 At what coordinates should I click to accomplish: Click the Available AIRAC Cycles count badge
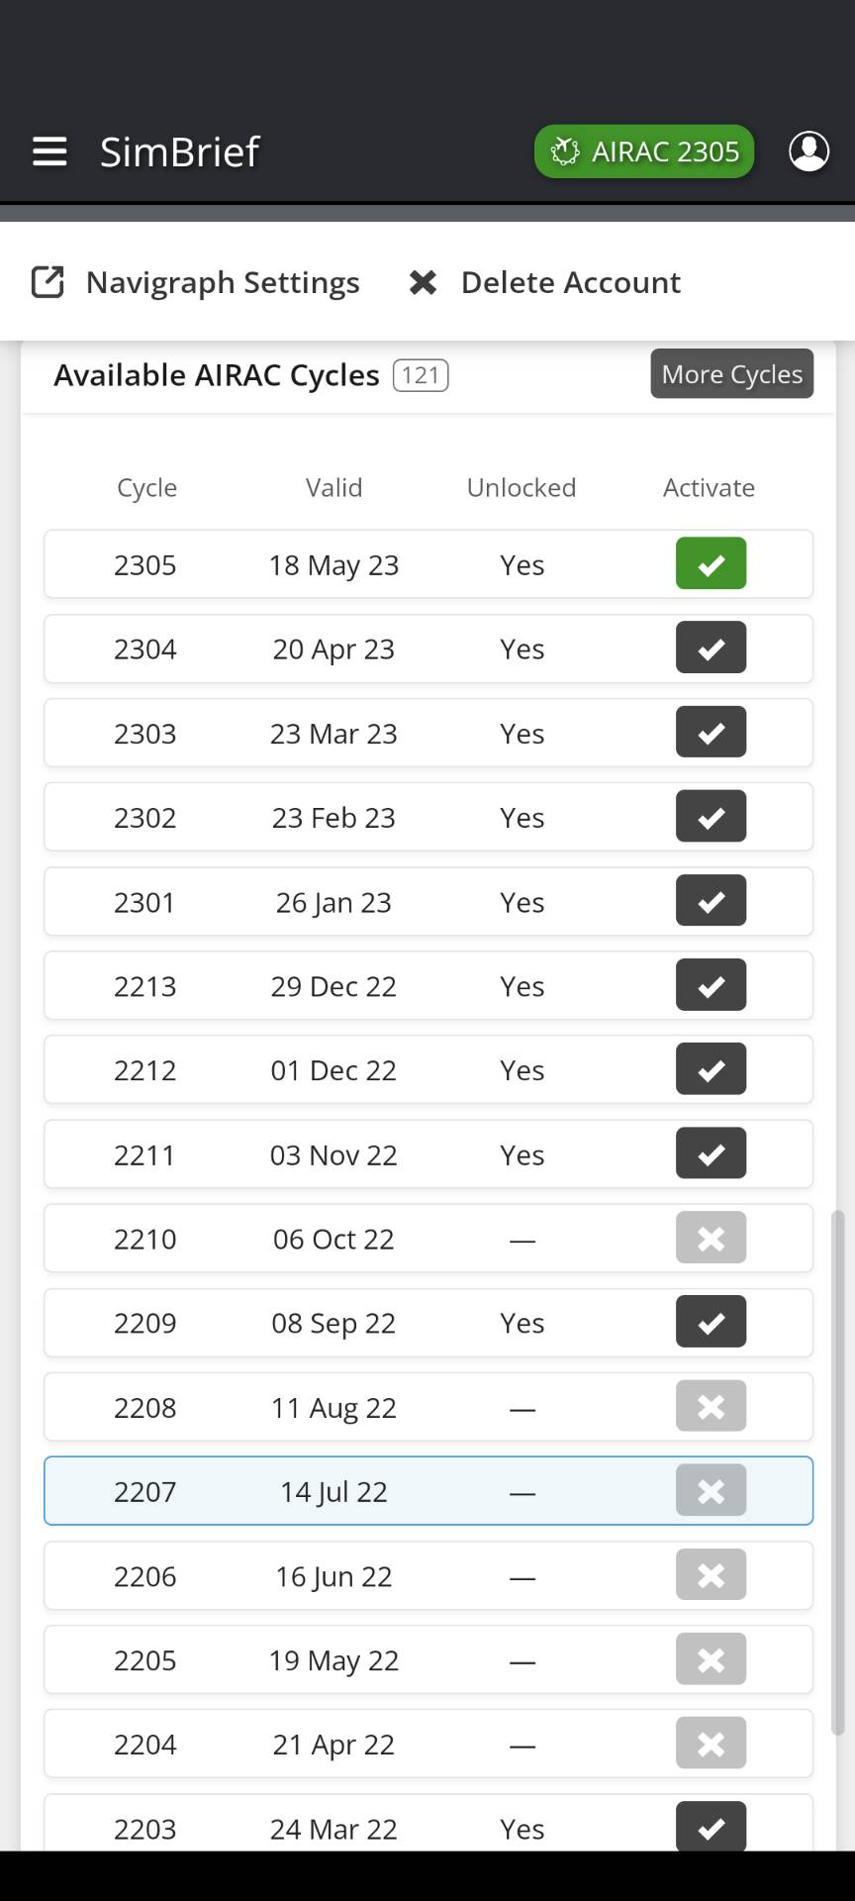pyautogui.click(x=421, y=375)
